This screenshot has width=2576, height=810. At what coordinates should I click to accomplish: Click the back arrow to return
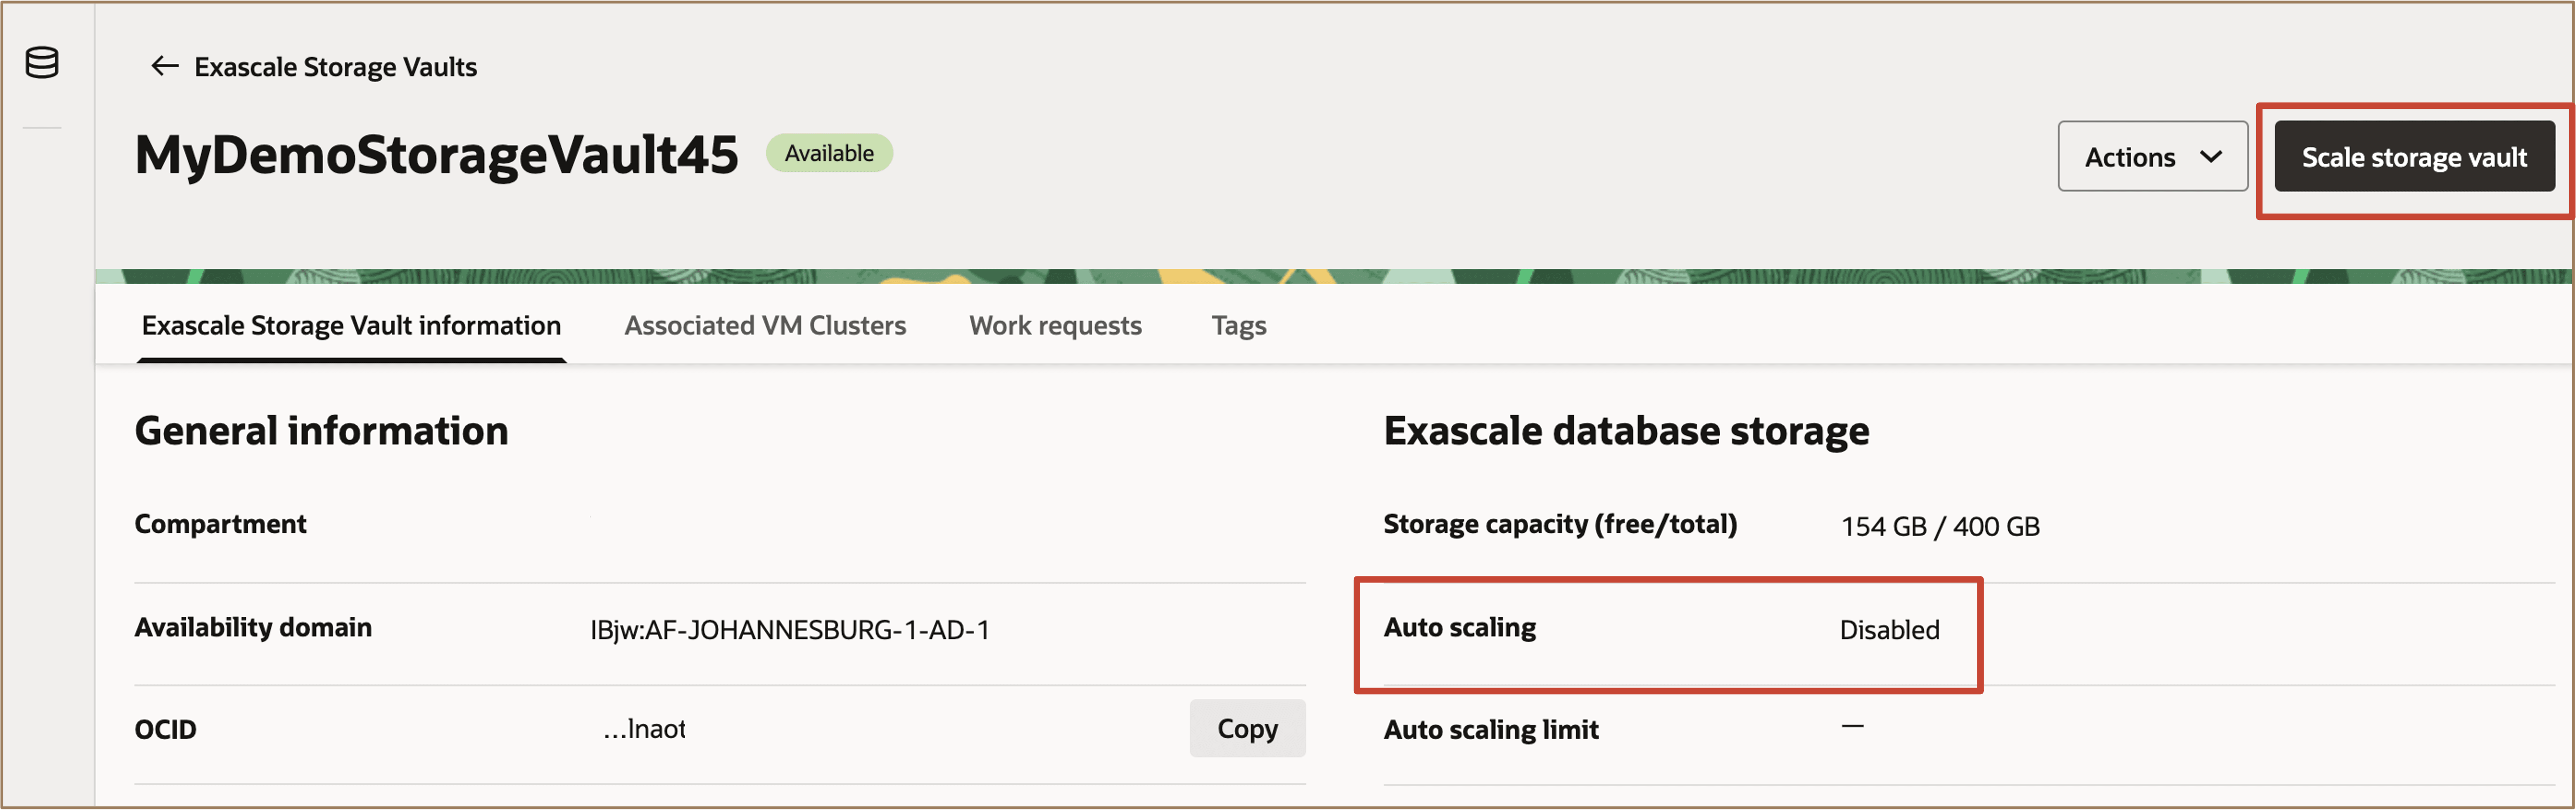point(165,66)
